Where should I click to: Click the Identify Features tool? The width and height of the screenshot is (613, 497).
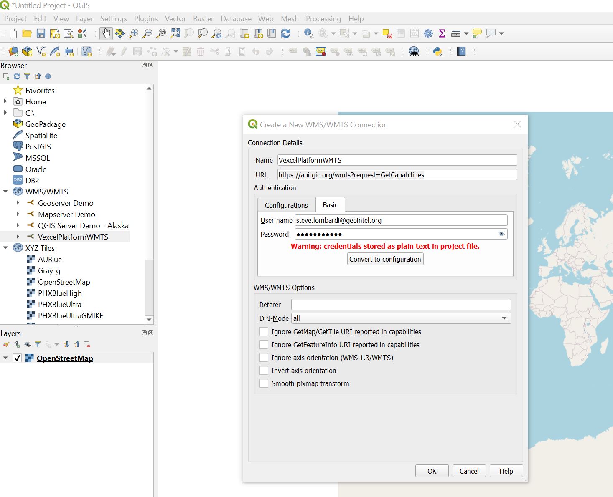309,33
